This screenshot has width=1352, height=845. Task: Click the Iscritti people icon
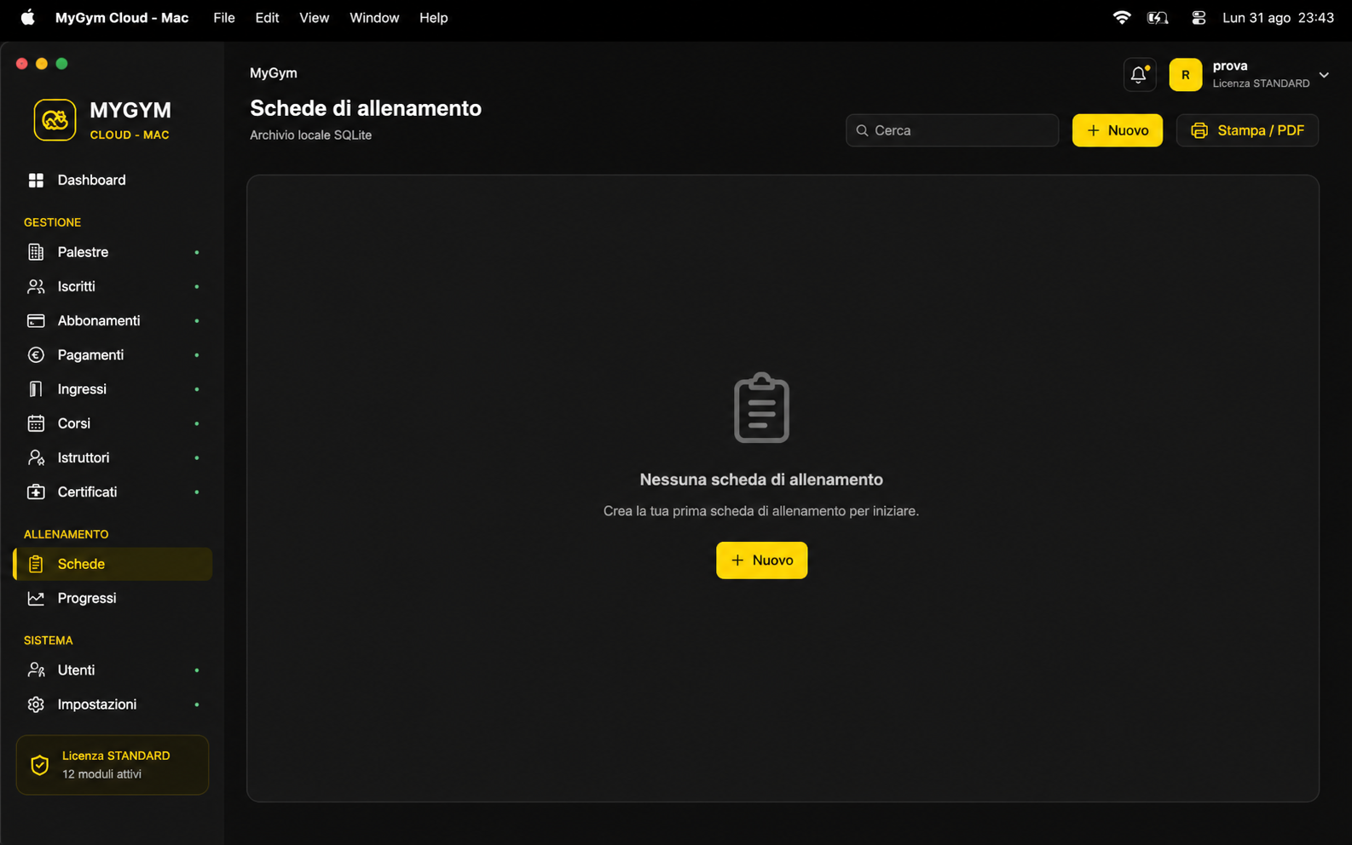point(36,286)
